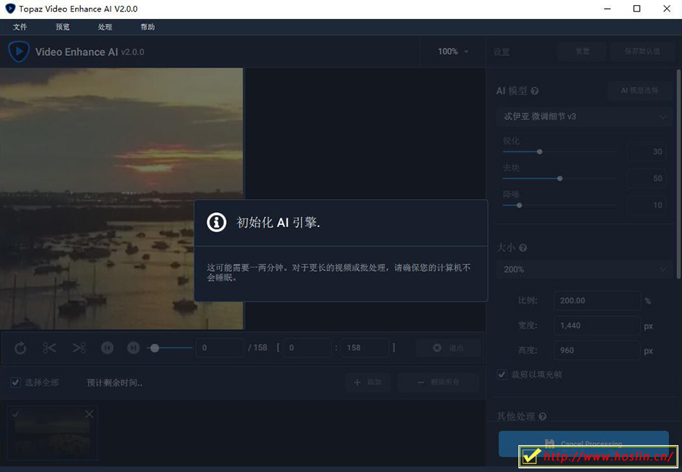Click the 宽度 field showing 1,440
This screenshot has height=472, width=682.
(x=597, y=325)
